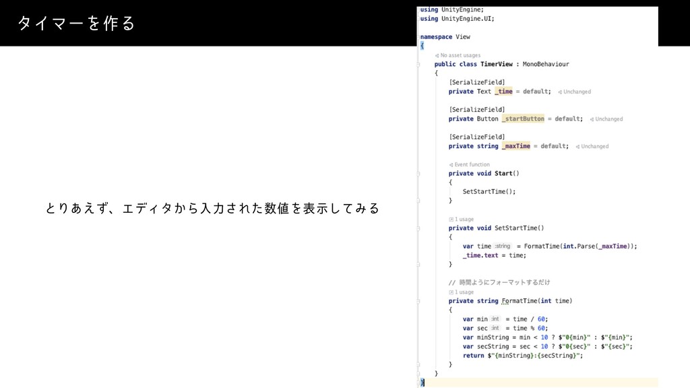Click the 'int.Parse(_maxTime)' expression

click(597, 247)
